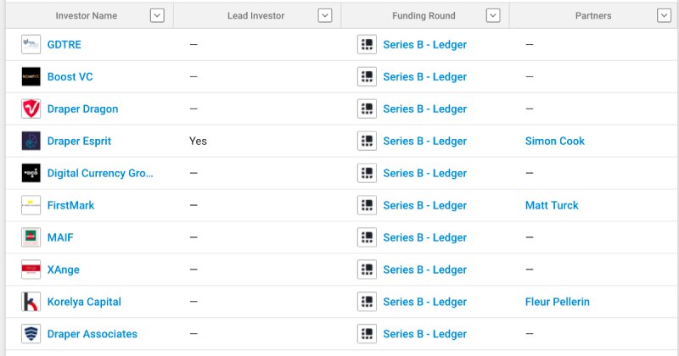679x356 pixels.
Task: Click the XAnge investor name link
Action: (x=64, y=270)
